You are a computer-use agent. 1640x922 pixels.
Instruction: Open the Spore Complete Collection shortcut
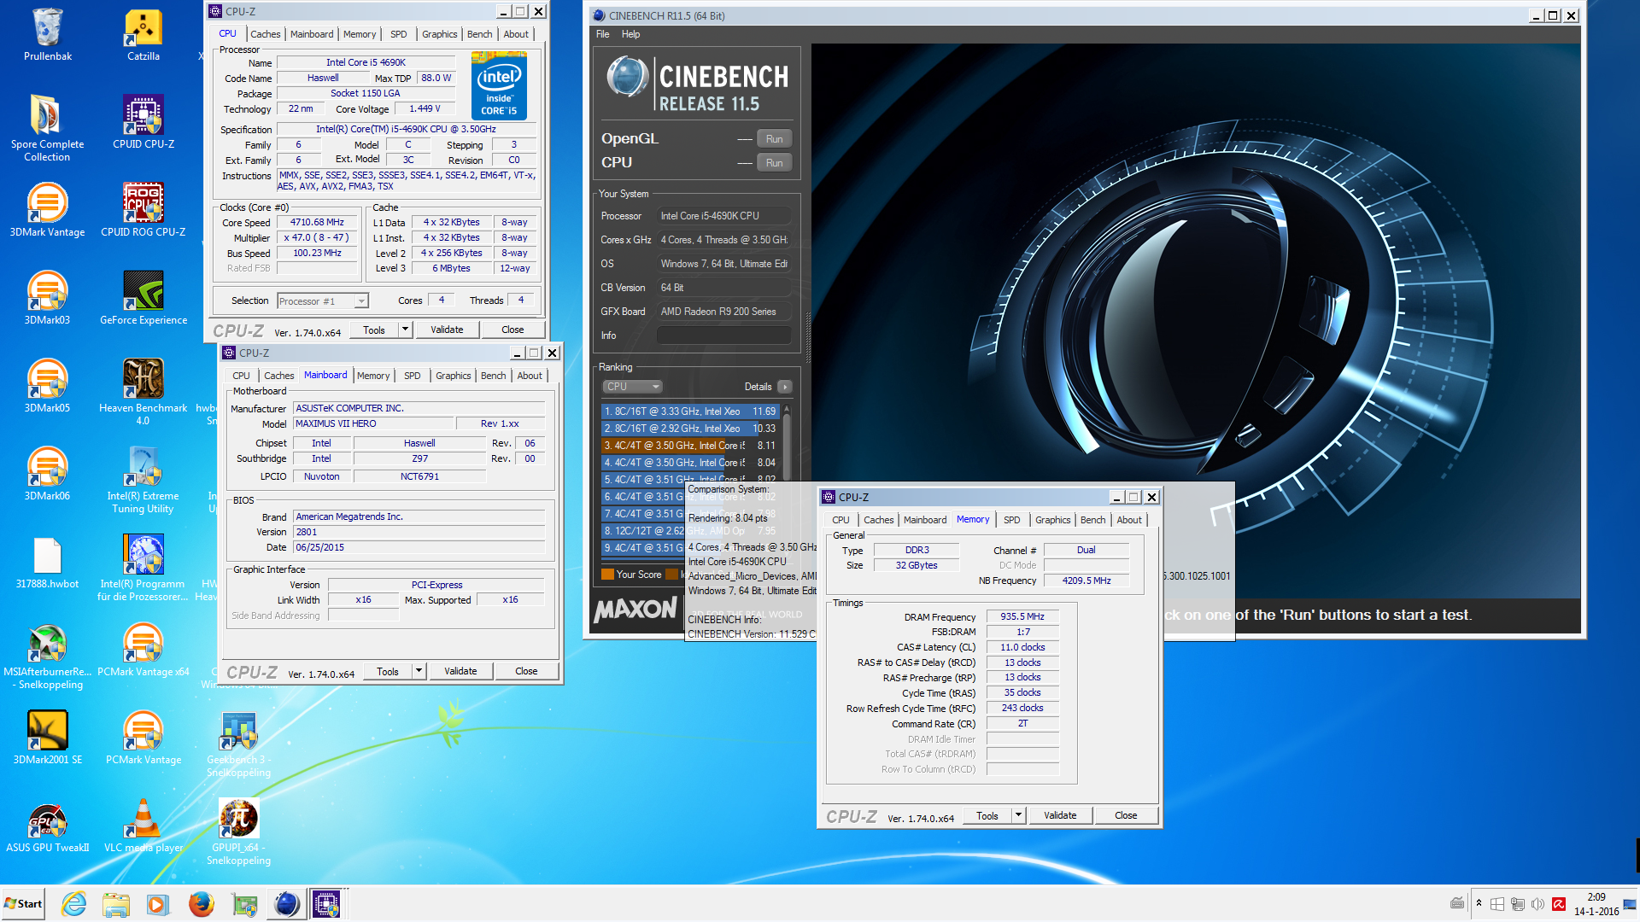point(48,126)
